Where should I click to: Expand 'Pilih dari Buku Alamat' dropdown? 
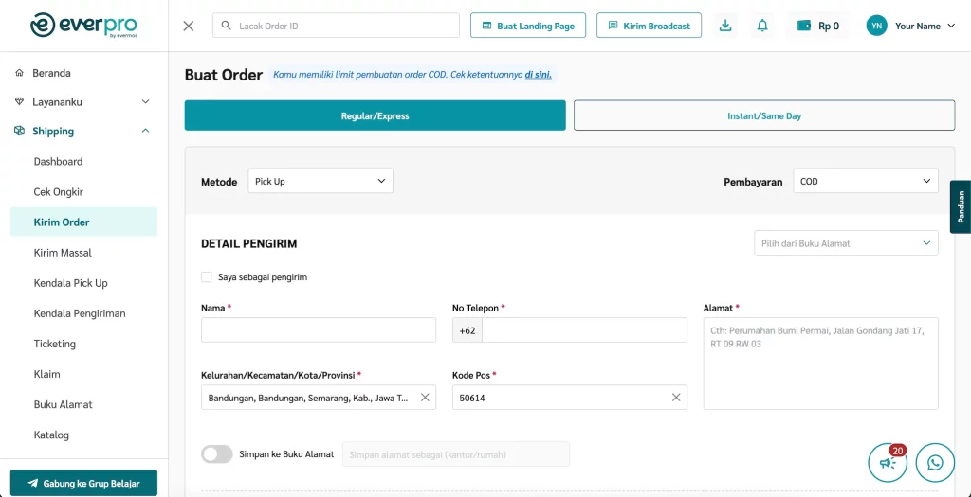(x=846, y=243)
